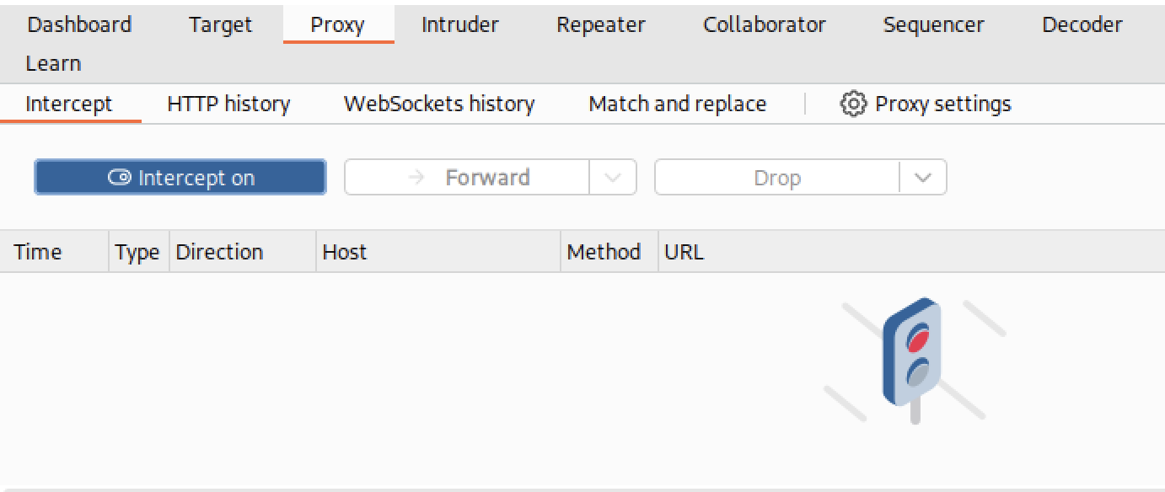Sort by the Host column header
Image resolution: width=1165 pixels, height=492 pixels.
[x=438, y=252]
